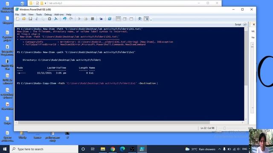Click the New Remote PowerShell Tab icon
273x153 pixels.
coord(101,19)
